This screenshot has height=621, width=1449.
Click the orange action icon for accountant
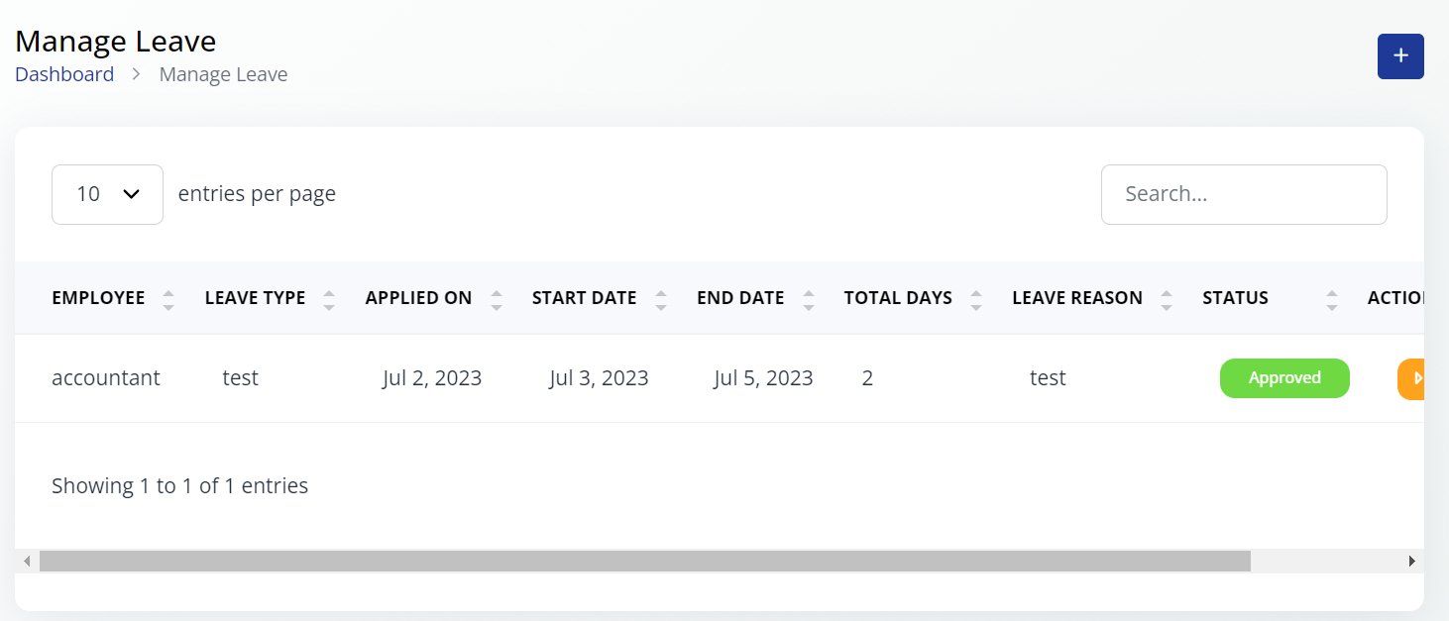click(1412, 378)
